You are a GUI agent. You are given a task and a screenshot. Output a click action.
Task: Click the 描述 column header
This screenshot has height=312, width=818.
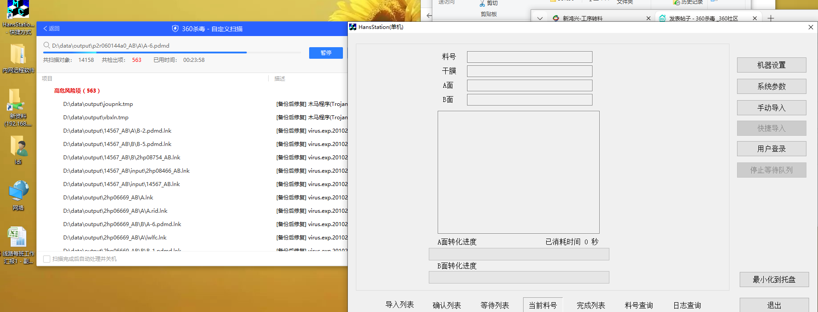point(280,78)
